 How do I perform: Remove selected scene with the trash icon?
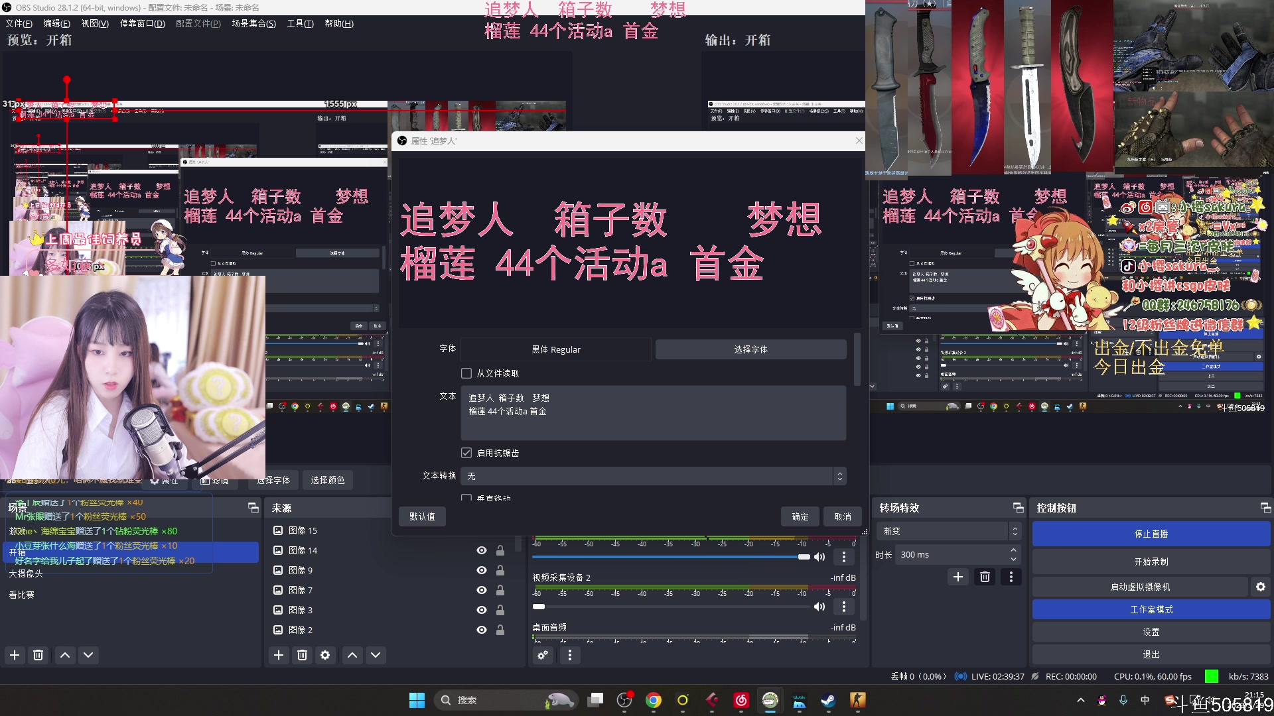coord(38,655)
